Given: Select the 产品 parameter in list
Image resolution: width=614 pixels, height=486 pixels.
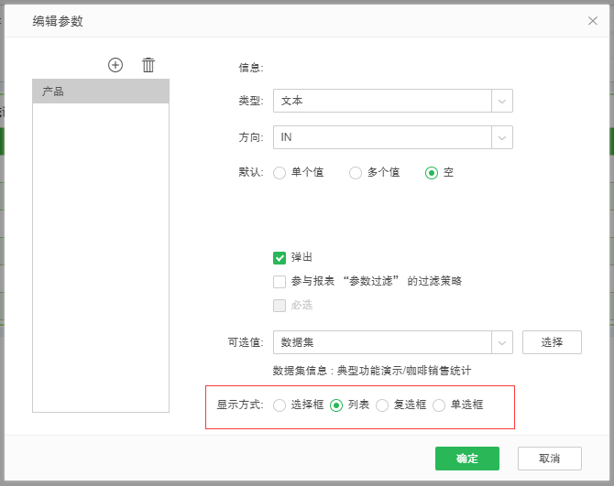Looking at the screenshot, I should click(x=101, y=92).
